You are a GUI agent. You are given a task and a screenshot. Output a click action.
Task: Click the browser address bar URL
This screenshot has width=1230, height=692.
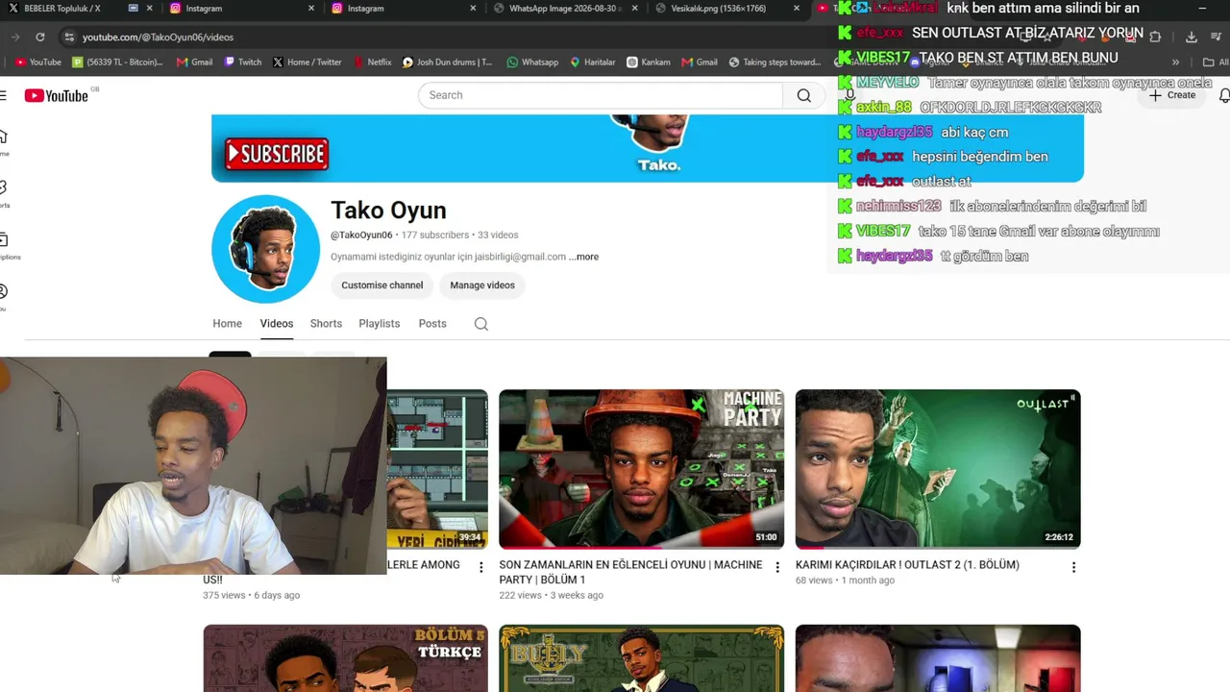pos(158,37)
